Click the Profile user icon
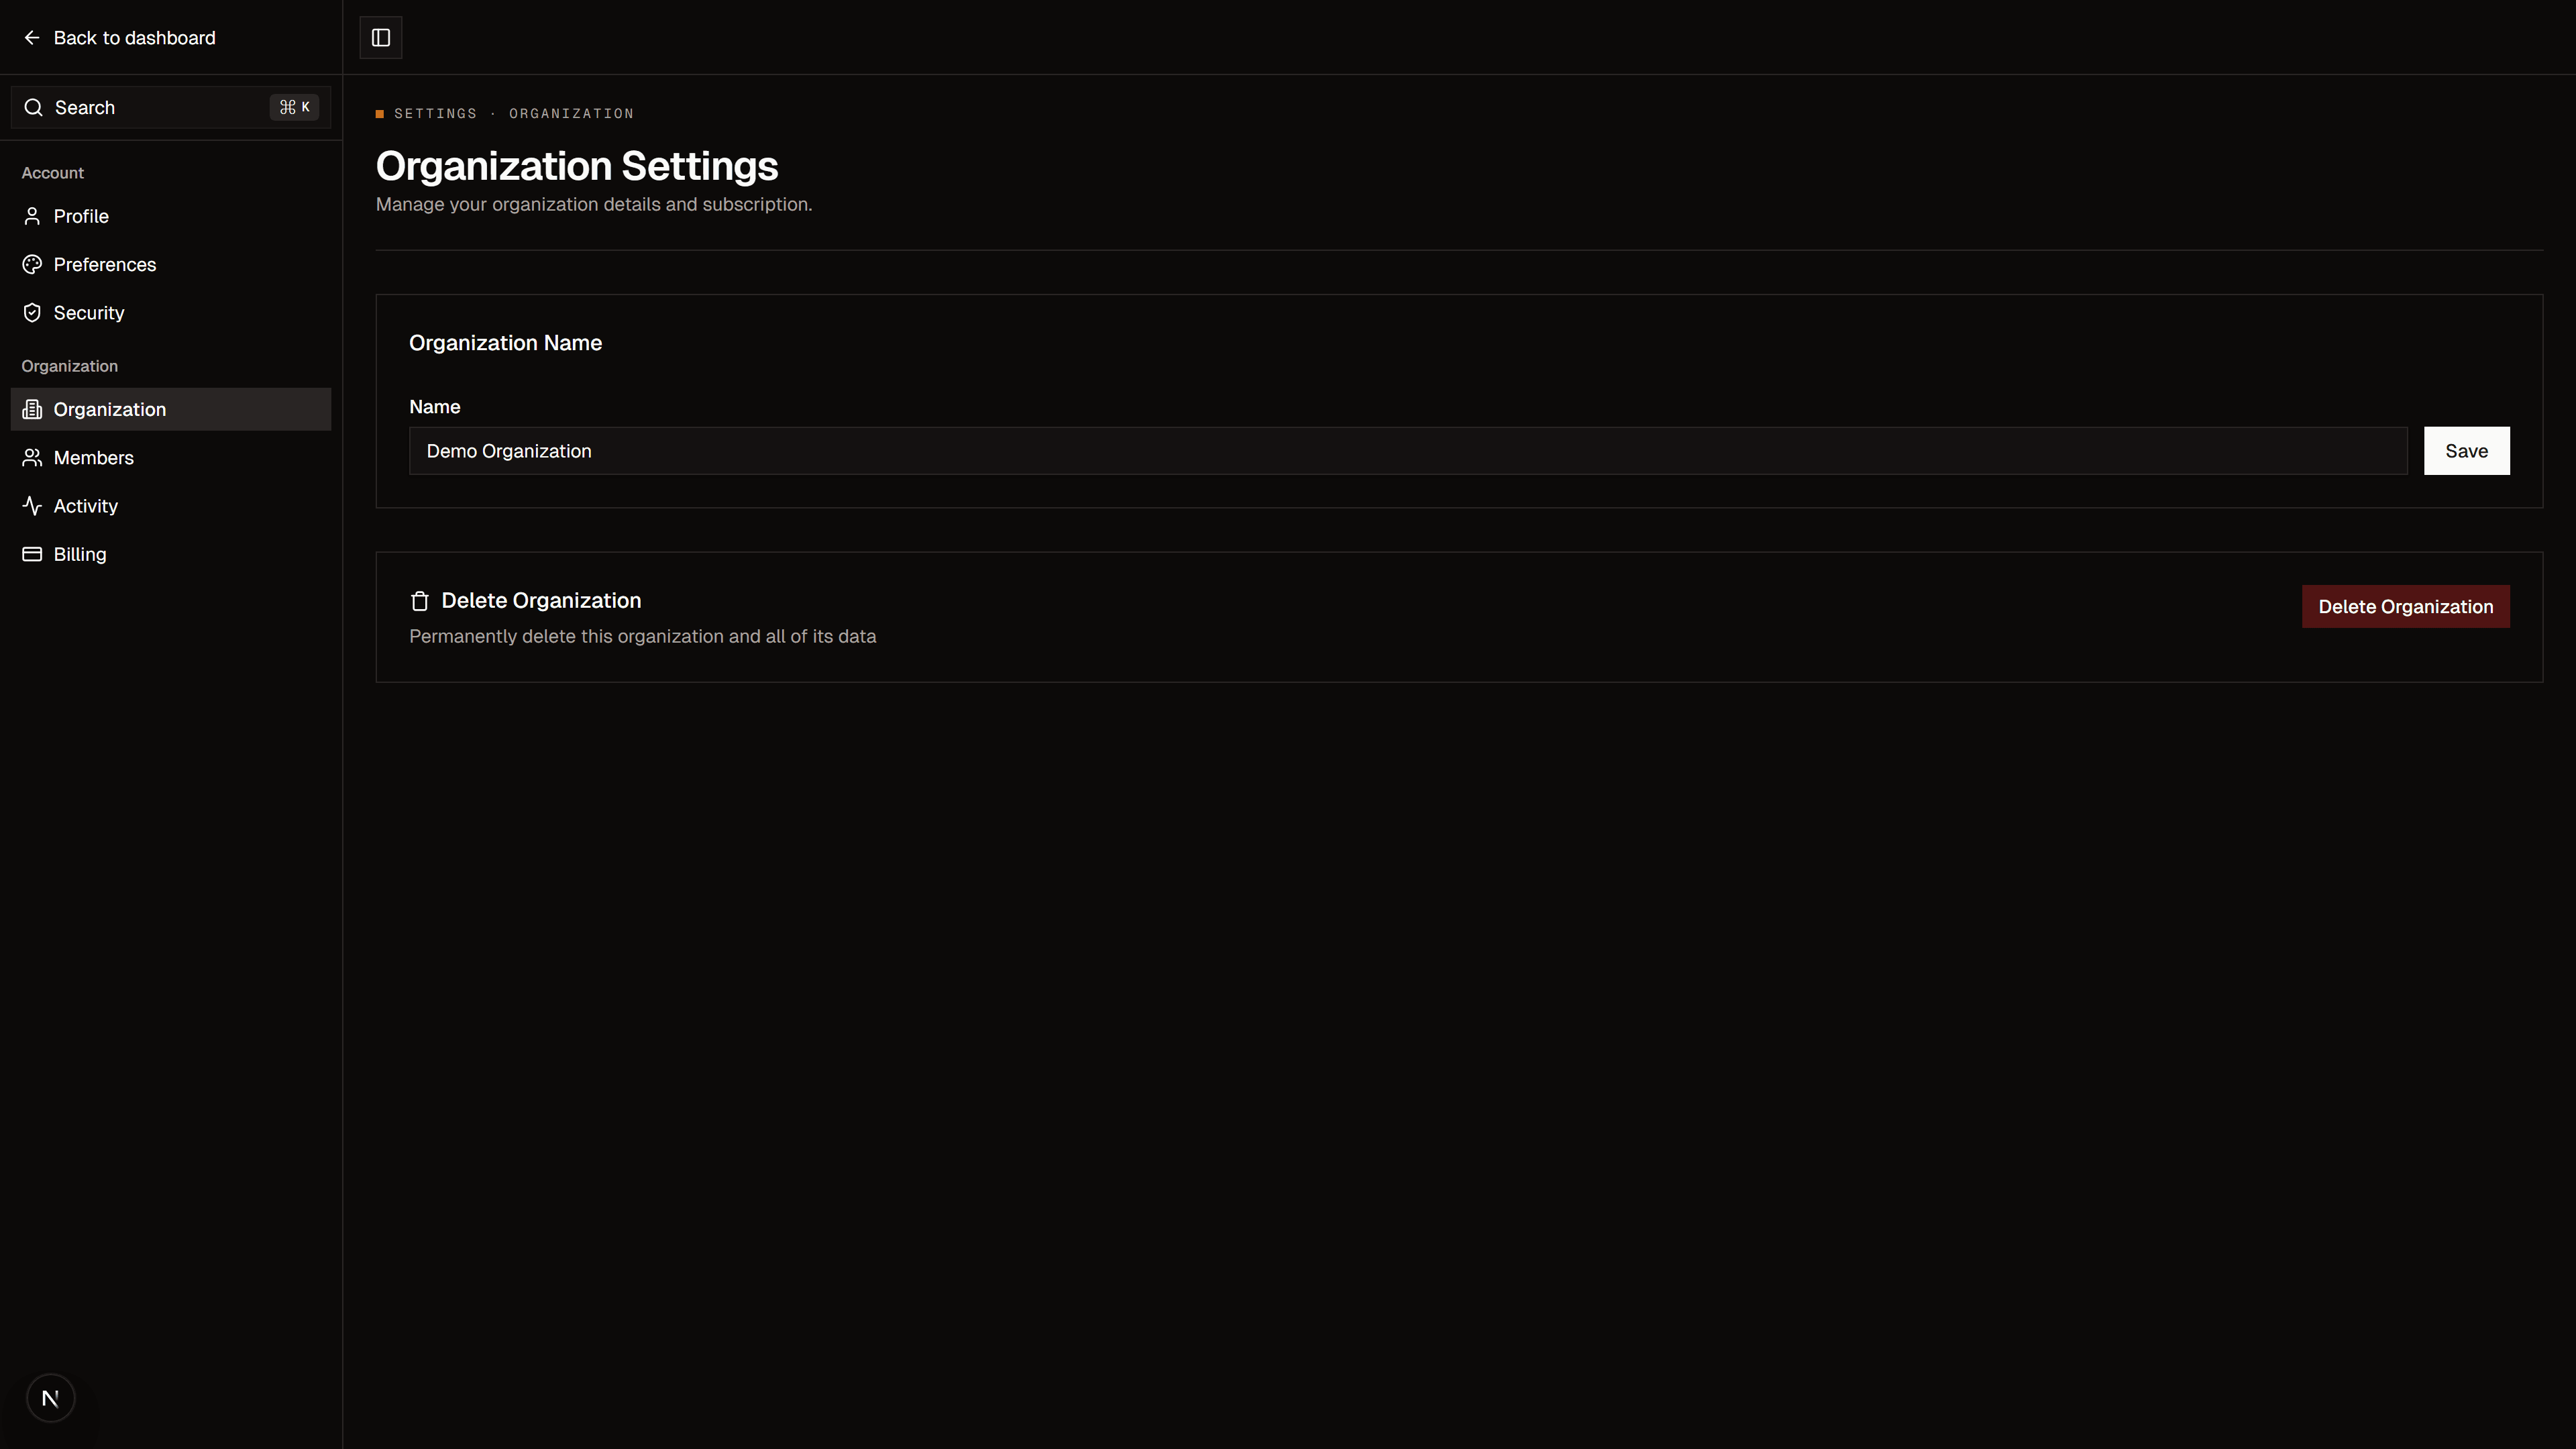The width and height of the screenshot is (2576, 1449). [32, 216]
